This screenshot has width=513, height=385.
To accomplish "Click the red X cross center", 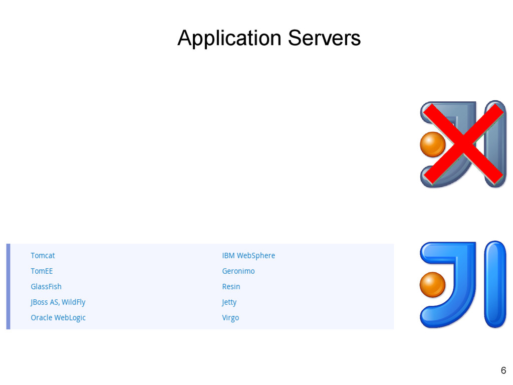I will point(463,143).
